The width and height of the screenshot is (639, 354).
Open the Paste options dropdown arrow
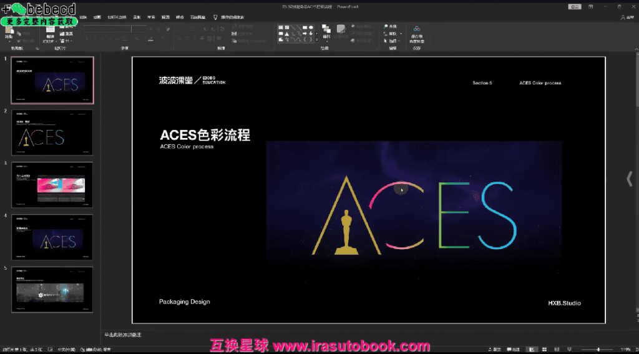tap(9, 41)
